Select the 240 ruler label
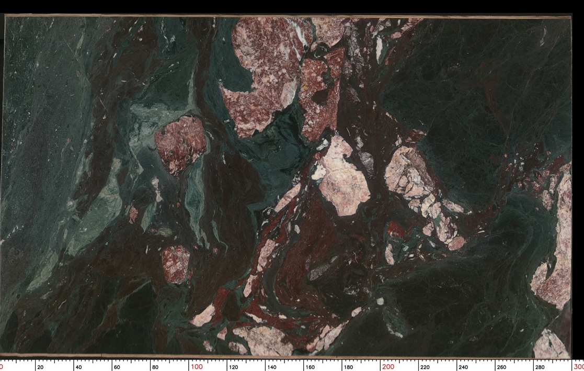 (463, 367)
